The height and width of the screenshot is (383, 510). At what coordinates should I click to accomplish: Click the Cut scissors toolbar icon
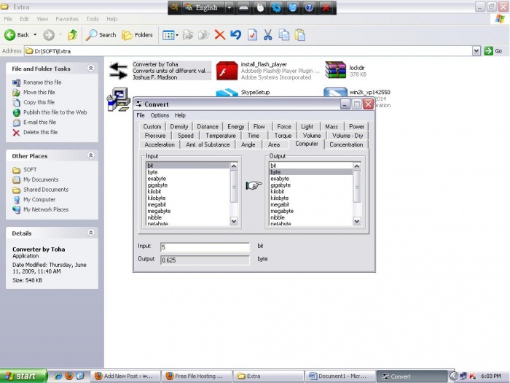pyautogui.click(x=267, y=34)
